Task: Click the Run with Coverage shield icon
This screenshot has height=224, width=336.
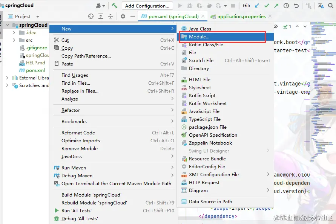Action: point(199,6)
